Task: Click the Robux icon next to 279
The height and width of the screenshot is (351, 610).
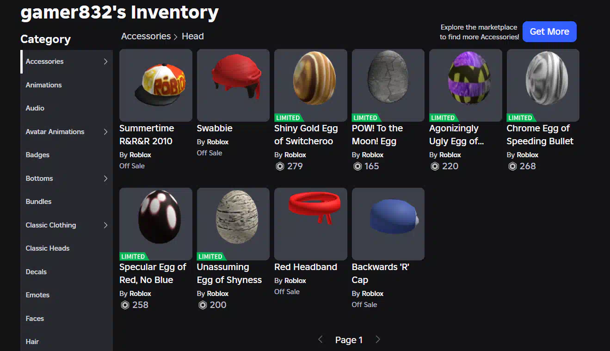Action: click(280, 166)
